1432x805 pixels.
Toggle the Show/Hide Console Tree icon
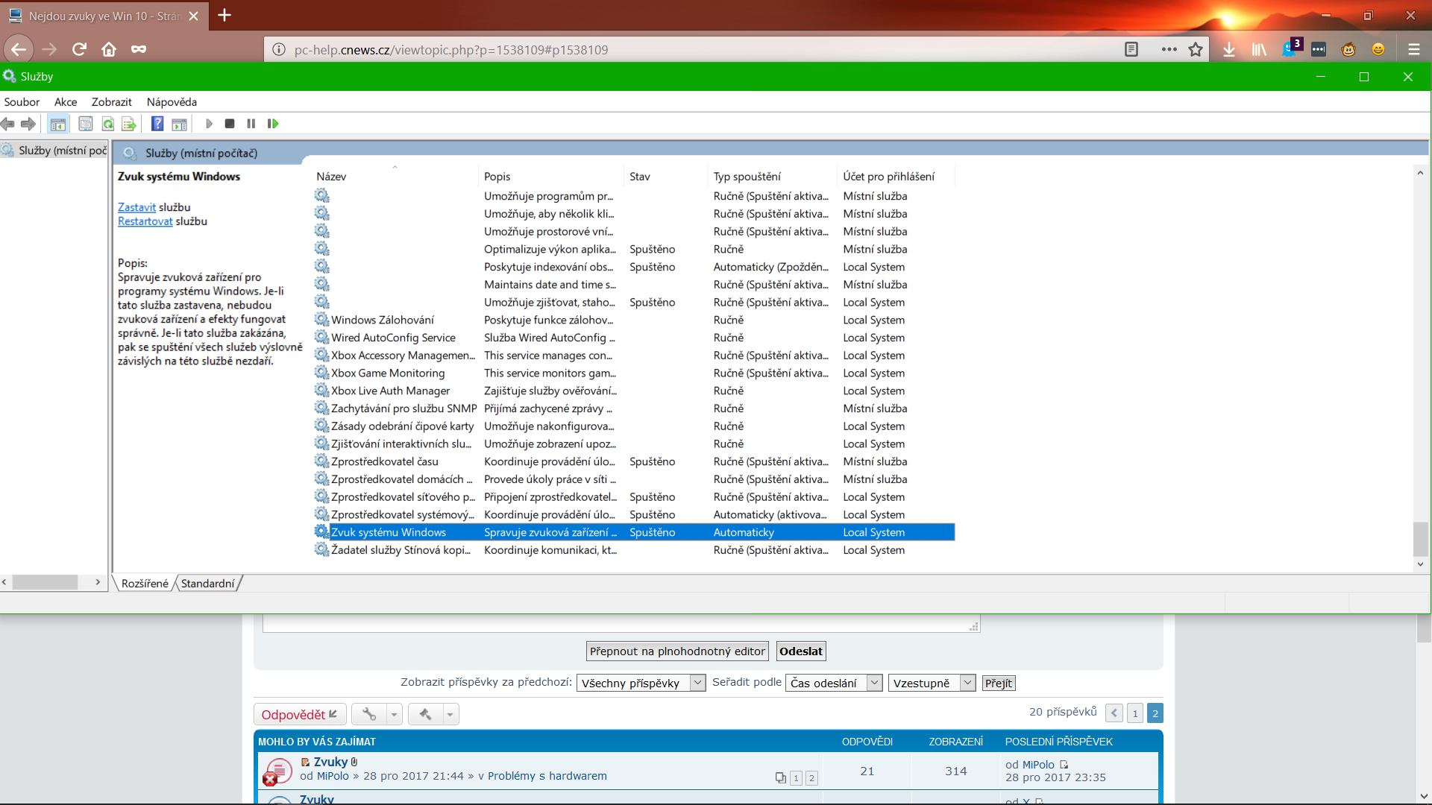pyautogui.click(x=57, y=124)
